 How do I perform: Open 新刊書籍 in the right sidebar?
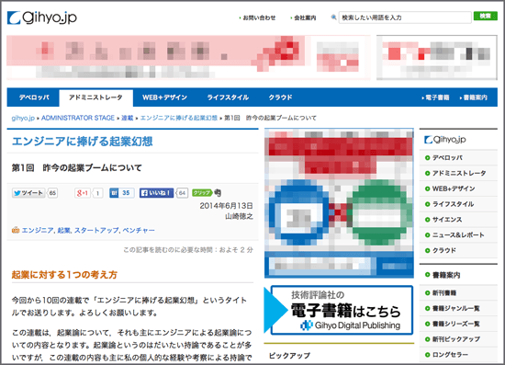[x=444, y=293]
